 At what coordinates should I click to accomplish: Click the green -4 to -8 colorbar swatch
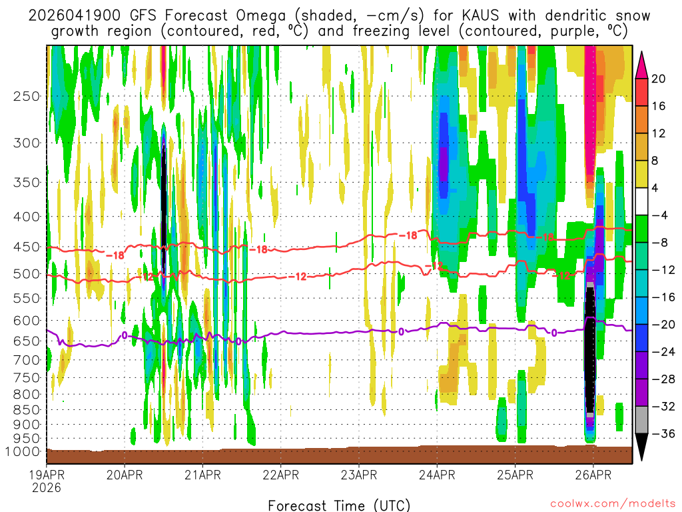pyautogui.click(x=641, y=229)
